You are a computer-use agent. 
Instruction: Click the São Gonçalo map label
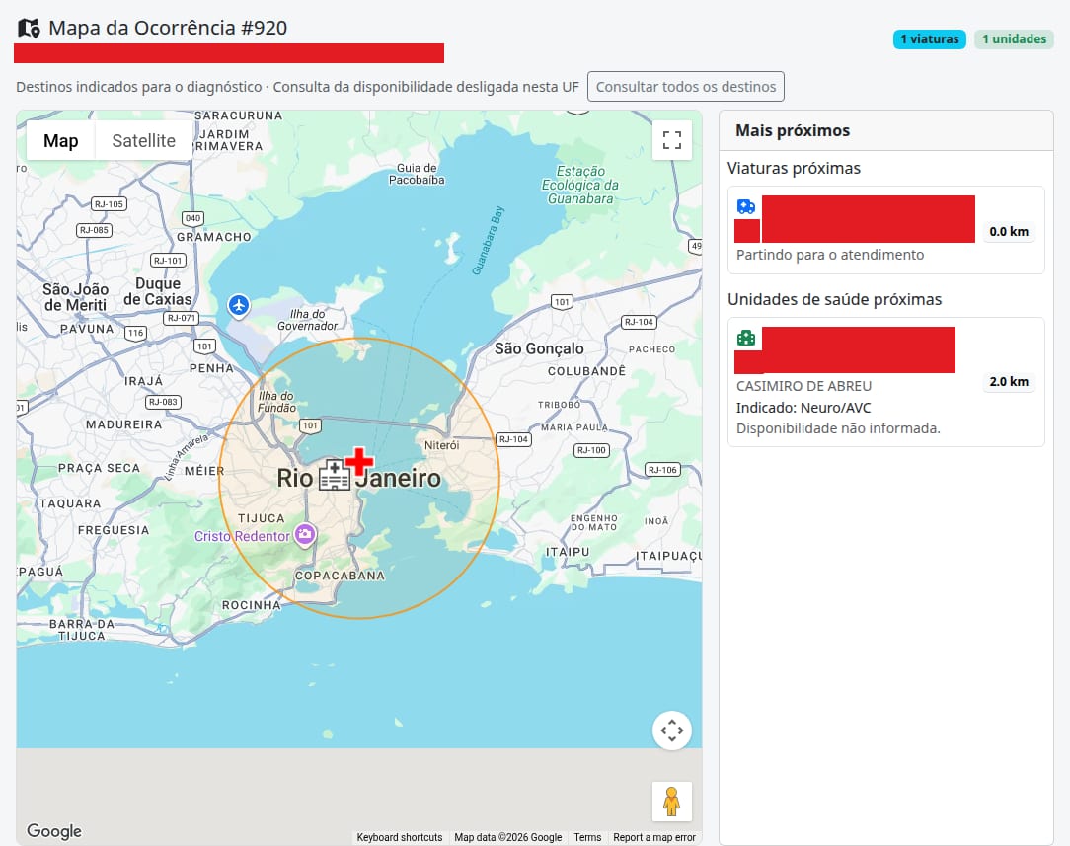click(539, 348)
